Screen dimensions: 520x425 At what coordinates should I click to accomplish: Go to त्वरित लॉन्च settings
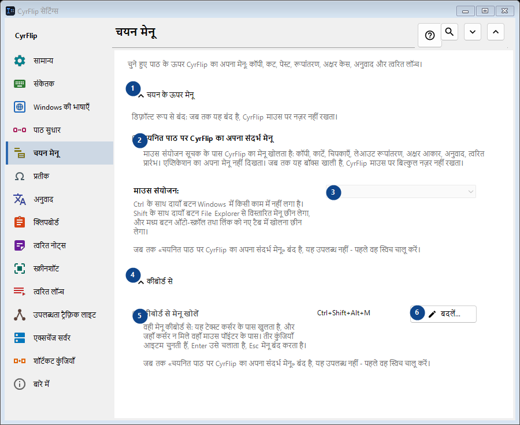click(x=60, y=292)
